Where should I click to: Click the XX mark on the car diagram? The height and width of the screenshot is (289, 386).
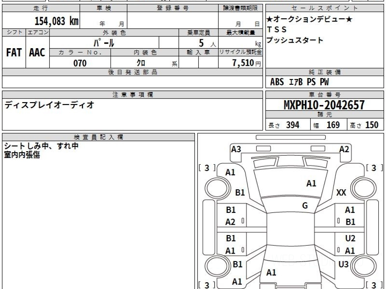[x=341, y=193]
